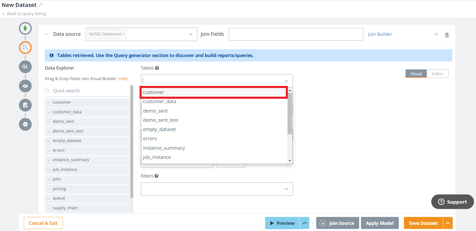Click the Cancel & Exit button

43,223
